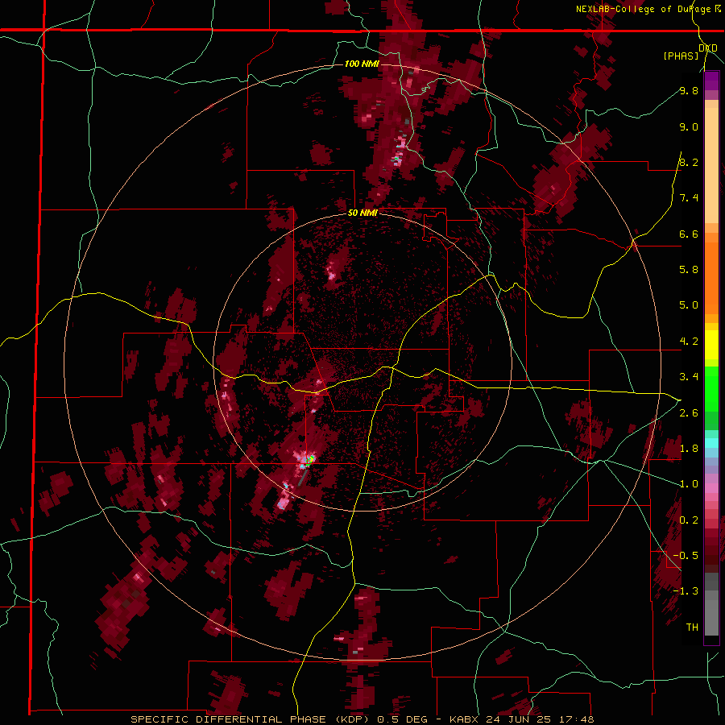Pick the yellow segment of the color bar
This screenshot has height=725, width=725.
(x=711, y=345)
